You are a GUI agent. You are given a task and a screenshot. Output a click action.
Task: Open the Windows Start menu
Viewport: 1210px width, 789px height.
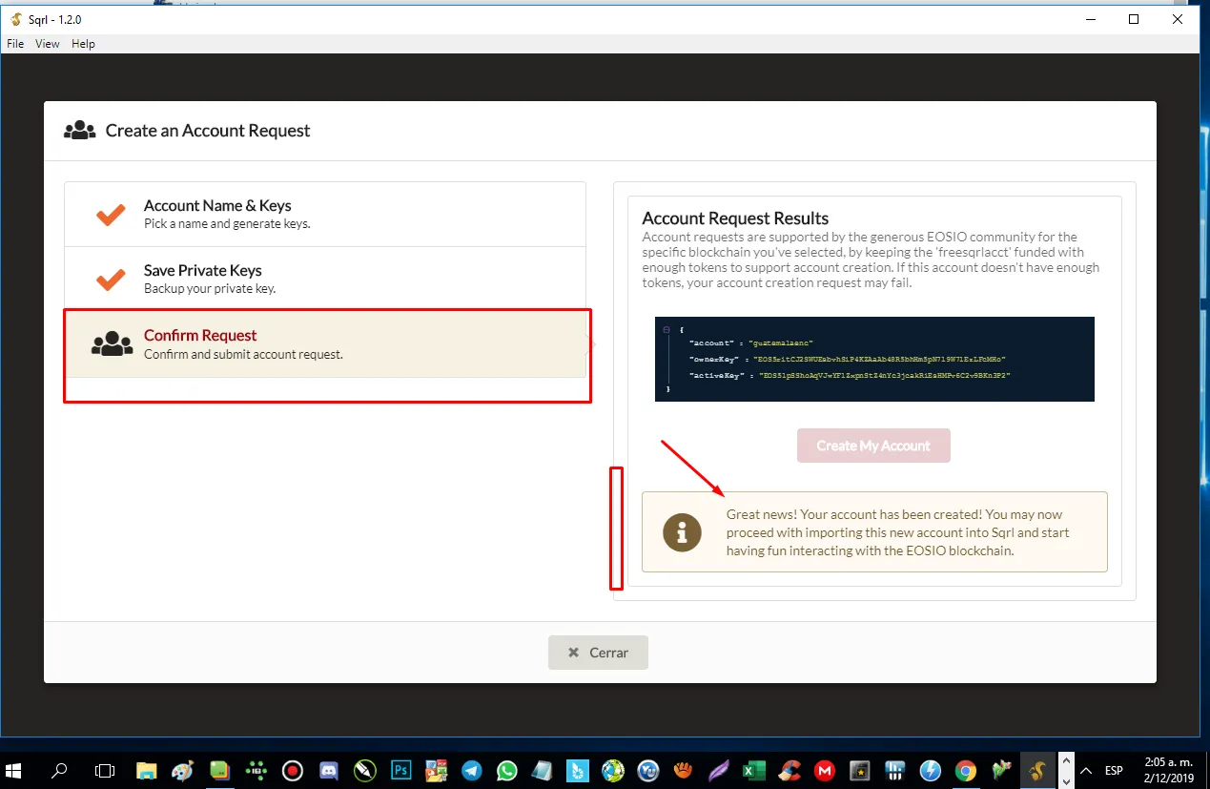point(15,770)
